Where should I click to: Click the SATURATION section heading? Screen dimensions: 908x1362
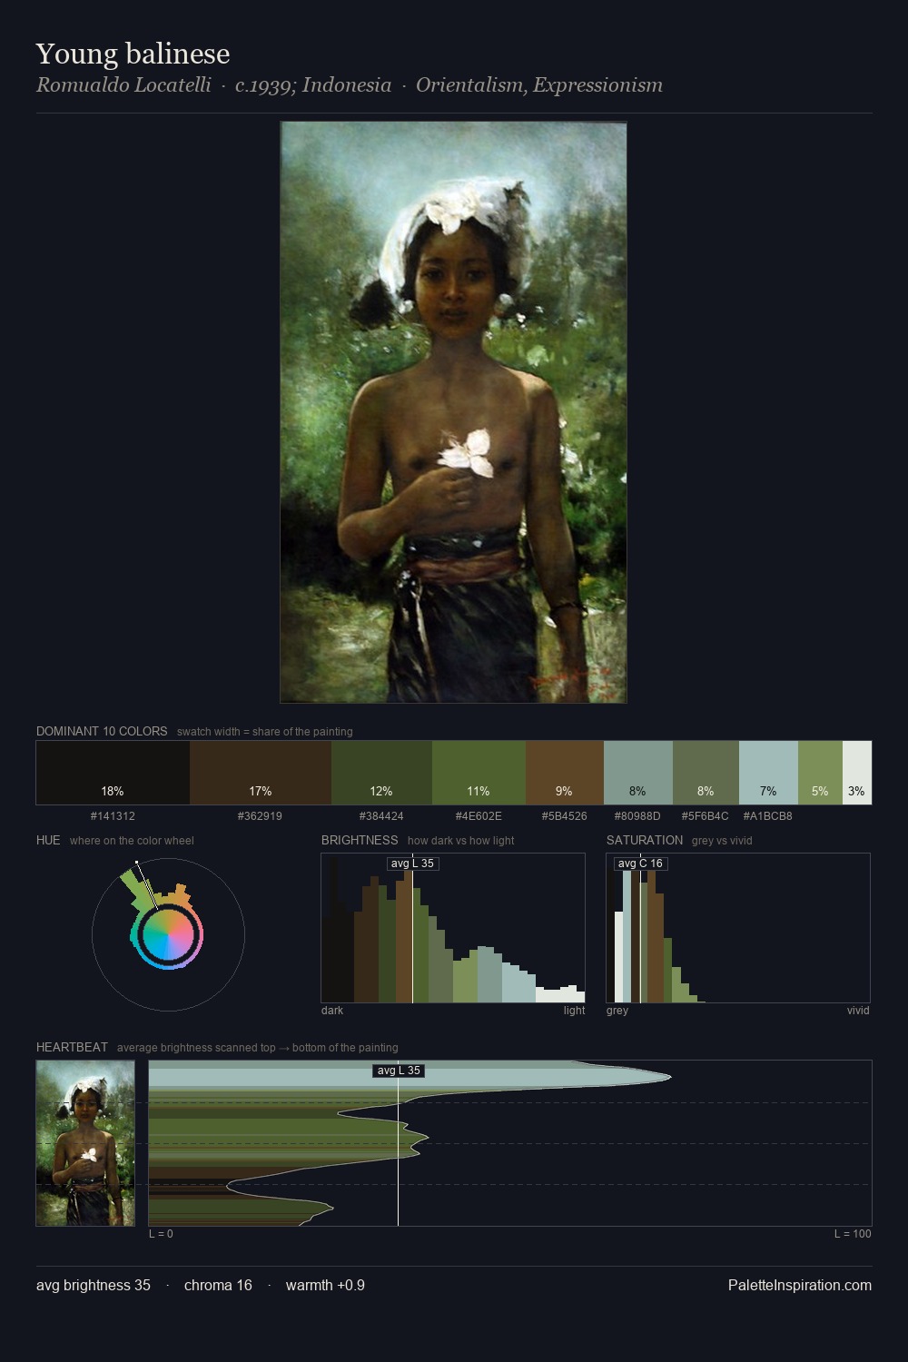[645, 840]
